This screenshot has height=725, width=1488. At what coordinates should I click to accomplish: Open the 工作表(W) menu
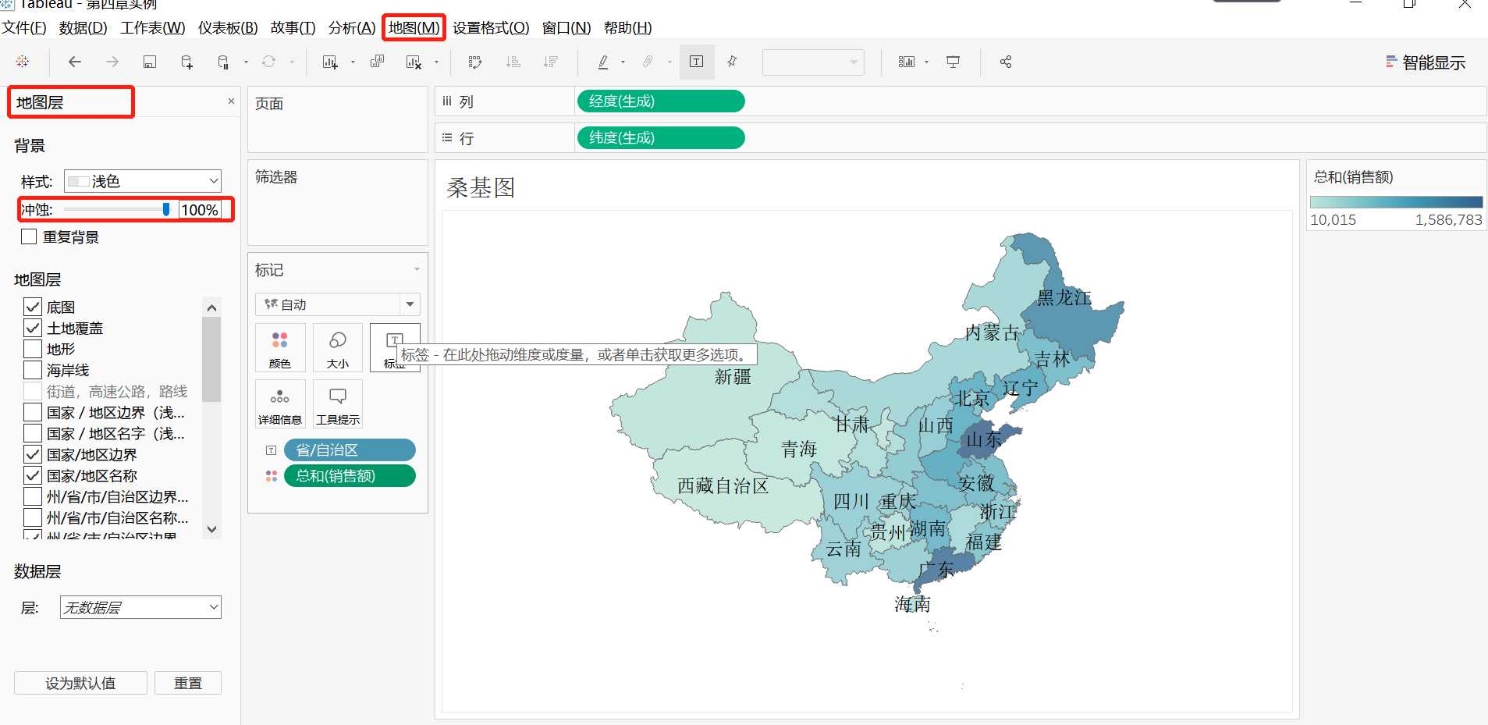(x=153, y=28)
